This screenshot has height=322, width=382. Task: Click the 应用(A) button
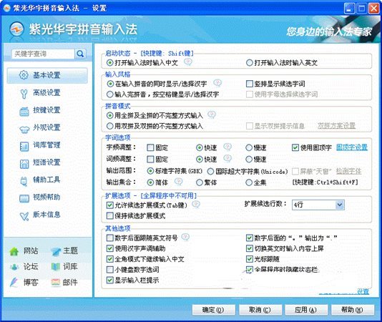point(305,310)
